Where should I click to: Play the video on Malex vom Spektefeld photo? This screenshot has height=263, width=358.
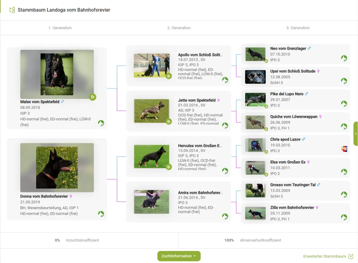point(93,97)
